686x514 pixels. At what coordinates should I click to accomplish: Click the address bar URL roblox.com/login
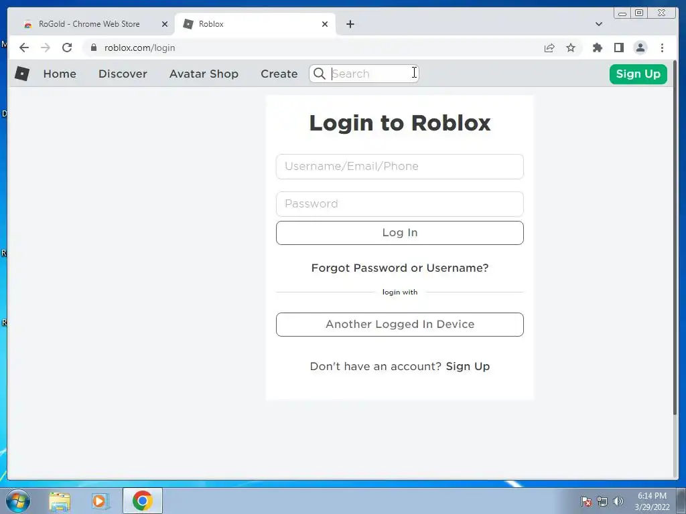pyautogui.click(x=139, y=48)
